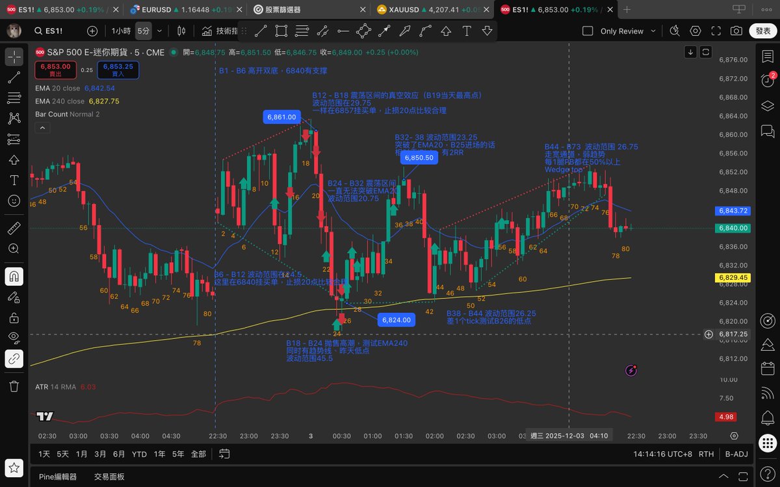Delete drawings with trash icon
This screenshot has width=780, height=487.
pos(14,386)
